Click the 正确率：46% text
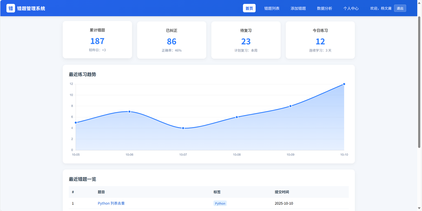This screenshot has width=422, height=211. (x=171, y=50)
